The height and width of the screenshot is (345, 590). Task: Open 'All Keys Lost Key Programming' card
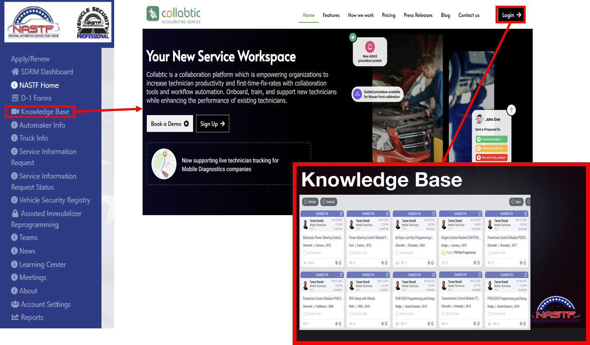click(x=414, y=238)
